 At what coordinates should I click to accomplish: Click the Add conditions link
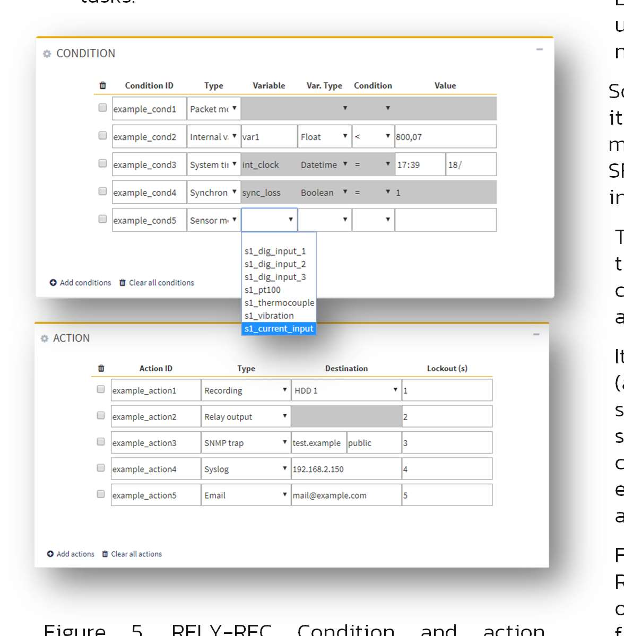pos(85,283)
